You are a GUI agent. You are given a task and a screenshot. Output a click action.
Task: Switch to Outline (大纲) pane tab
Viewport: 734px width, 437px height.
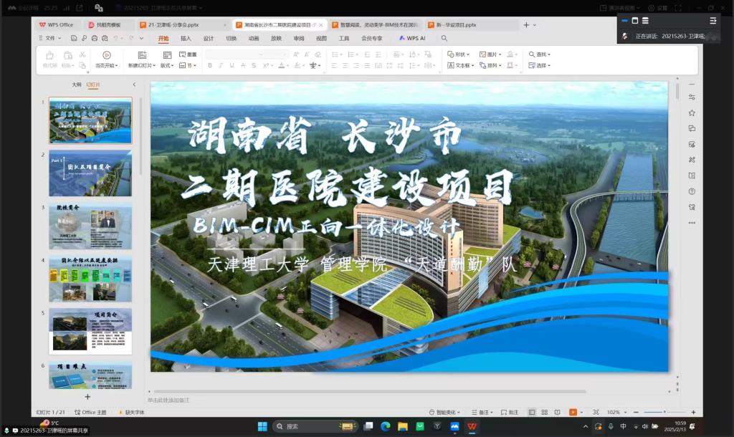(x=77, y=85)
